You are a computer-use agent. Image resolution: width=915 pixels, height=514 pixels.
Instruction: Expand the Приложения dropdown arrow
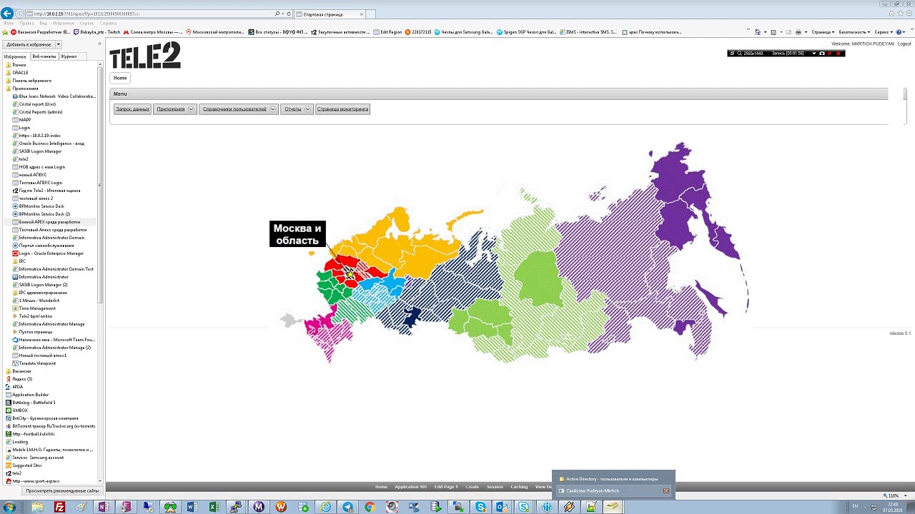point(192,109)
